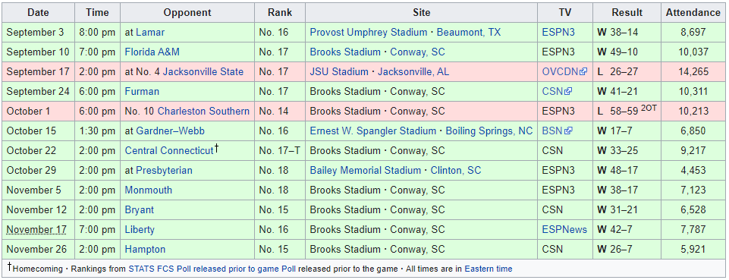Open the Charleston Southern team link

pyautogui.click(x=203, y=111)
